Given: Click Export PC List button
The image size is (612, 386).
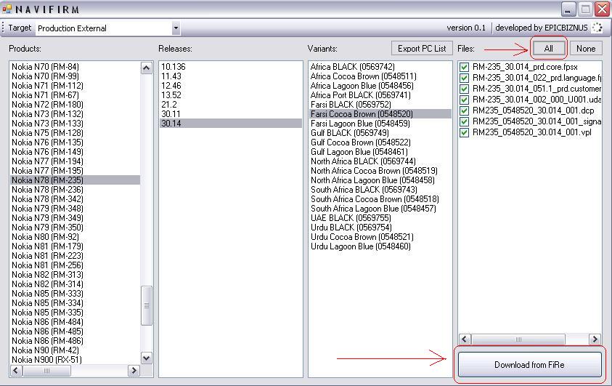Looking at the screenshot, I should [422, 49].
